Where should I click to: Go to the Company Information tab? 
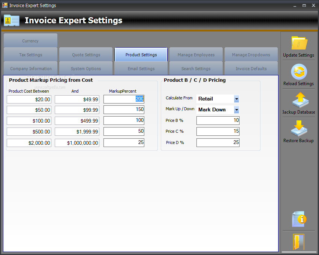(x=30, y=68)
